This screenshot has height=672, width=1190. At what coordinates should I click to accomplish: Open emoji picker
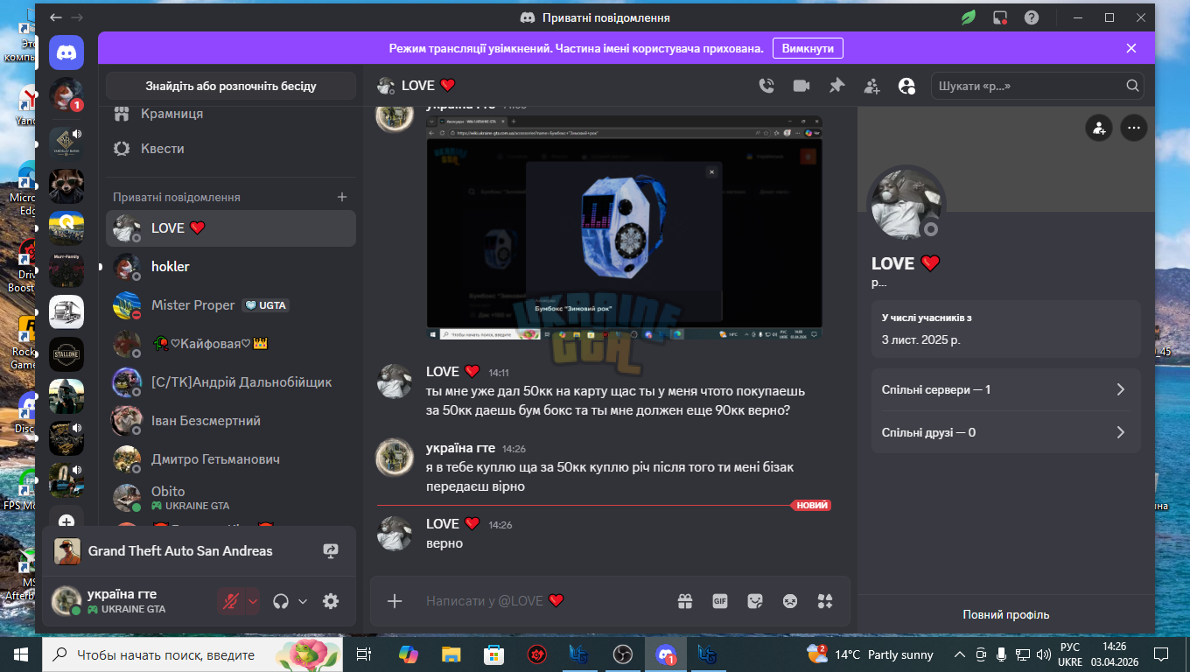pyautogui.click(x=790, y=601)
